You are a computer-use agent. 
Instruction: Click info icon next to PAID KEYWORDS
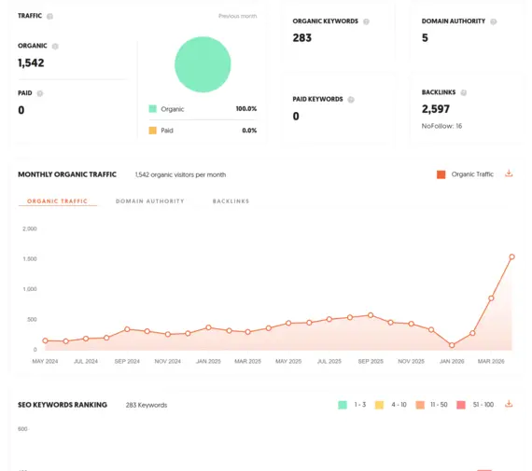[351, 100]
